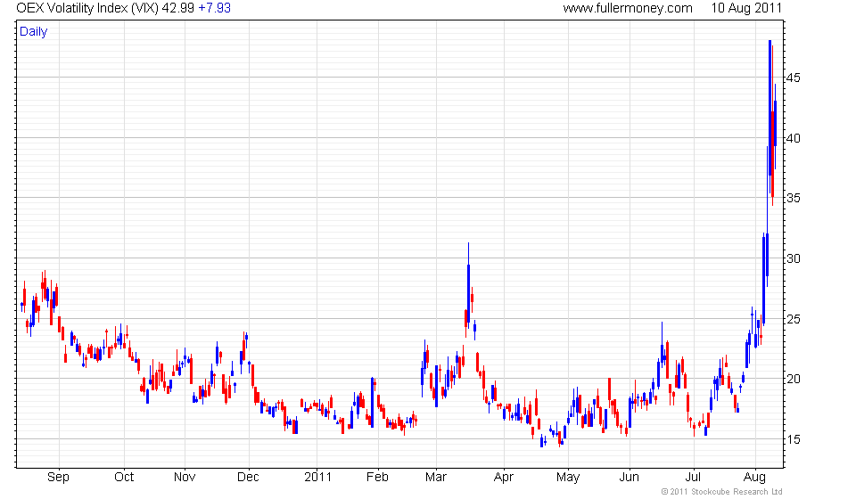The image size is (856, 499).
Task: Click the 'Oct' x-axis label
Action: click(x=124, y=478)
